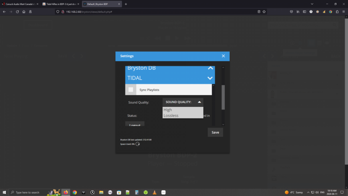The width and height of the screenshot is (348, 196).
Task: Click the address bar URL
Action: [89, 12]
